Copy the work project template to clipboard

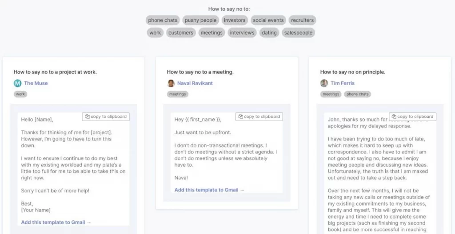[106, 117]
